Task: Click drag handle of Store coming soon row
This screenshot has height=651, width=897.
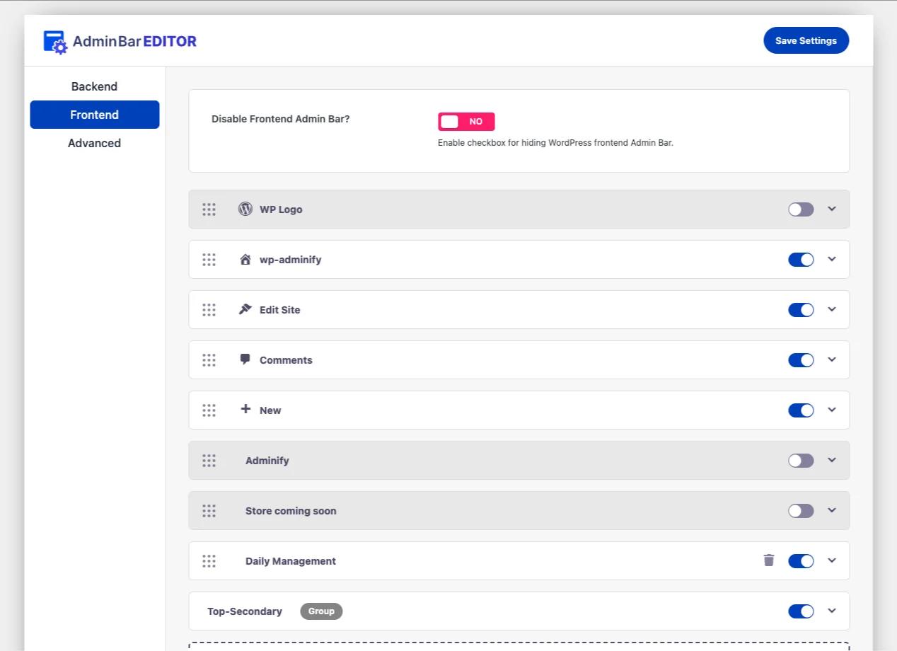Action: click(209, 511)
